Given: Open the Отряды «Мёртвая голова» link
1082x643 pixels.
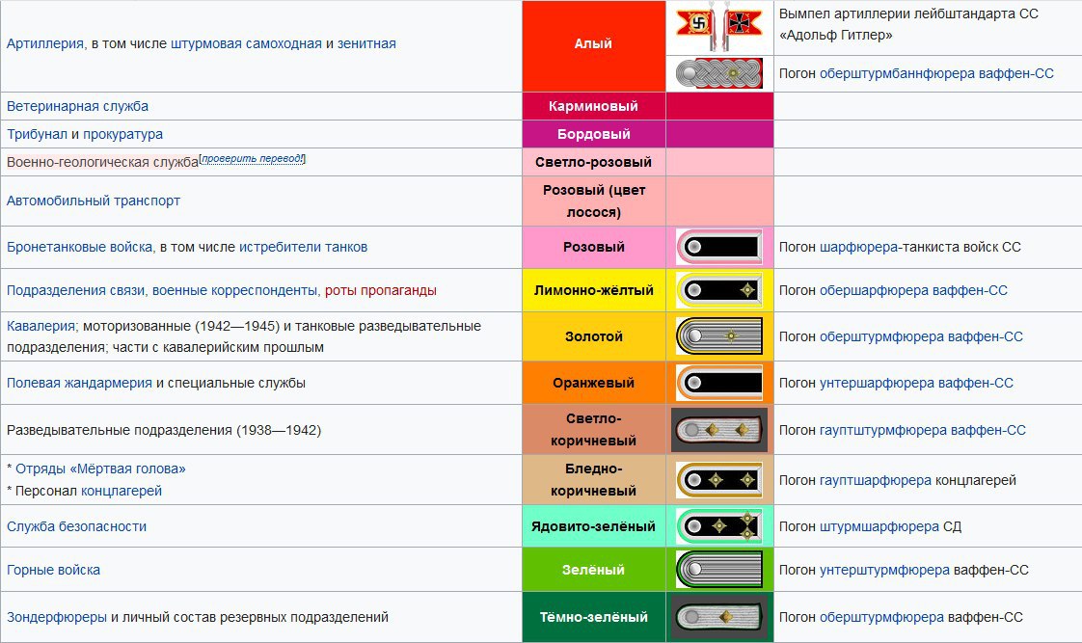Looking at the screenshot, I should click(x=100, y=469).
